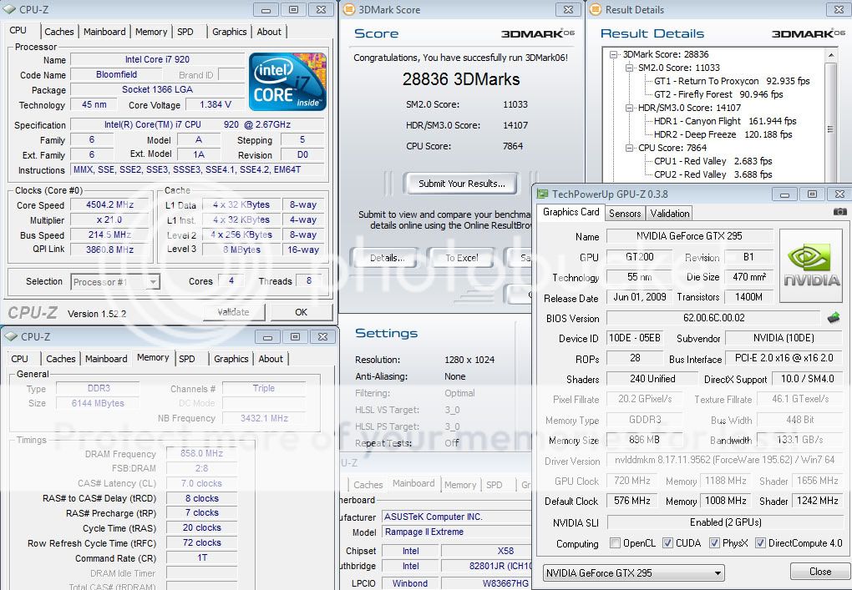The width and height of the screenshot is (852, 590).
Task: Click the Submit Your Results... button
Action: pyautogui.click(x=461, y=184)
